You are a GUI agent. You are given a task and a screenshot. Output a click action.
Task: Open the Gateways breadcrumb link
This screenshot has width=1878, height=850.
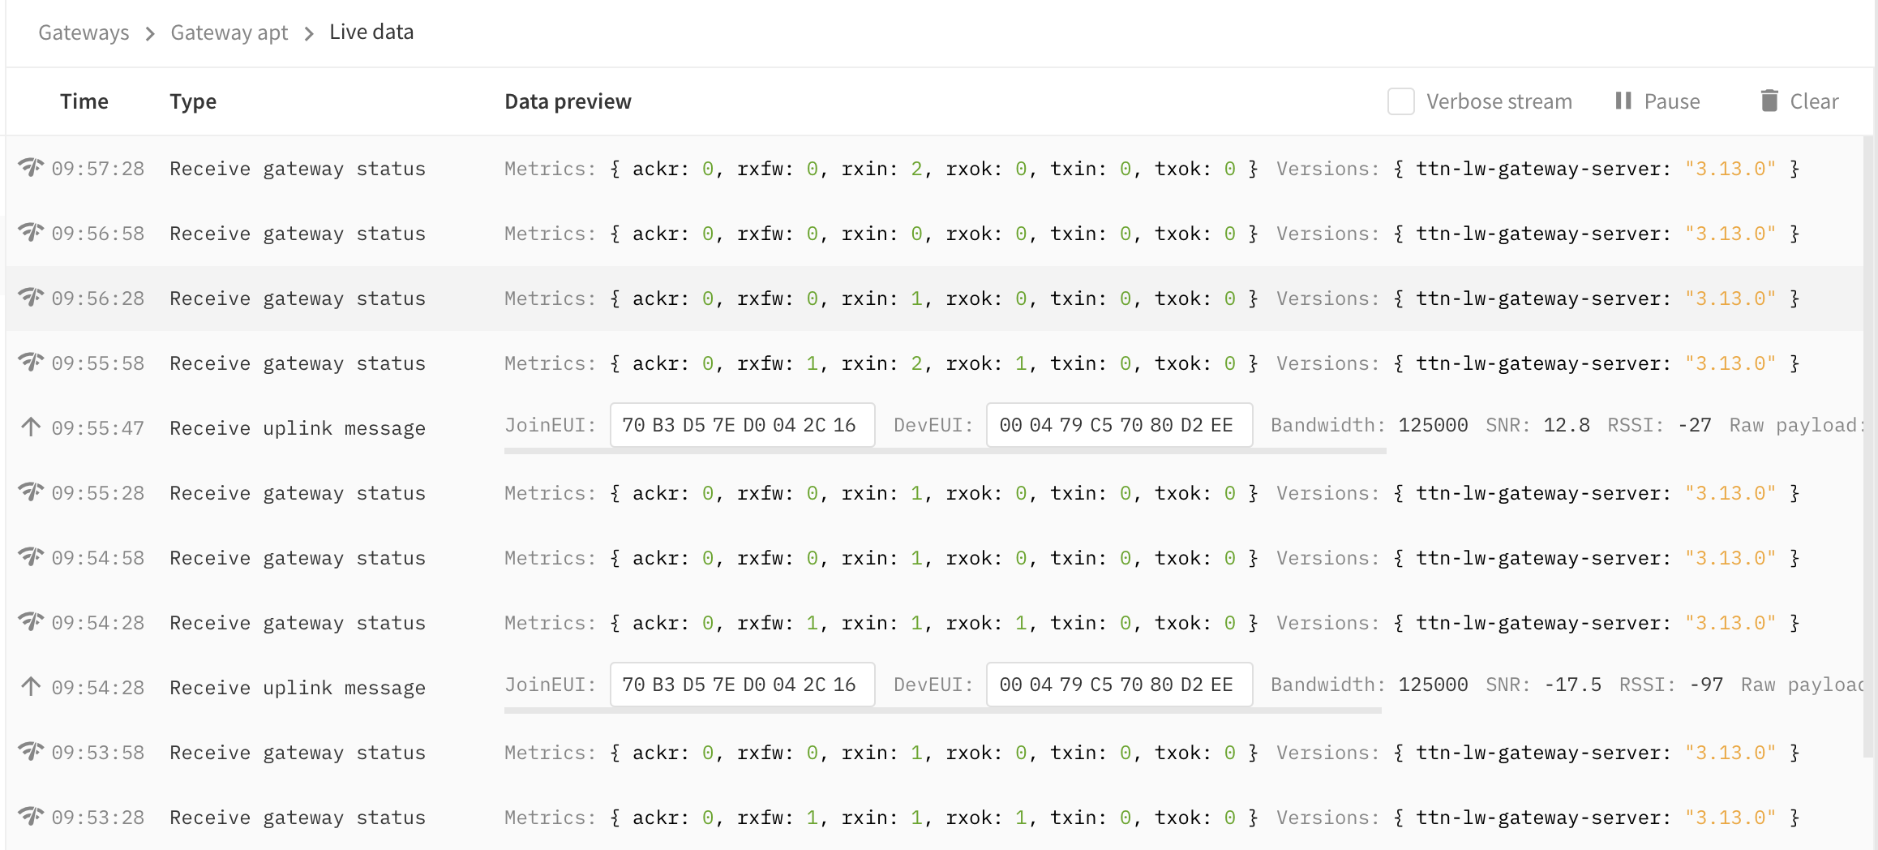[x=84, y=32]
